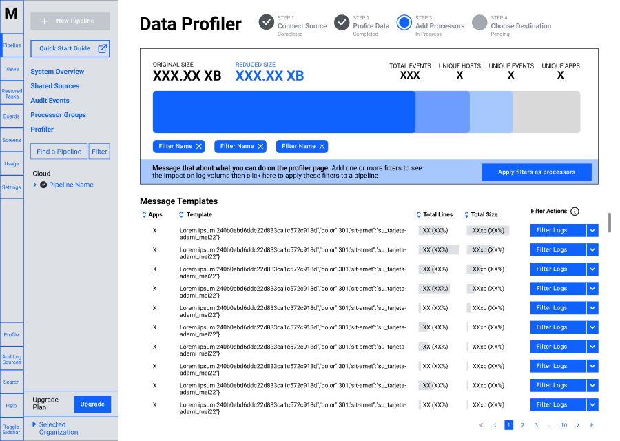Click the Step 3 Add Processors step indicator
This screenshot has width=620, height=441.
[404, 23]
